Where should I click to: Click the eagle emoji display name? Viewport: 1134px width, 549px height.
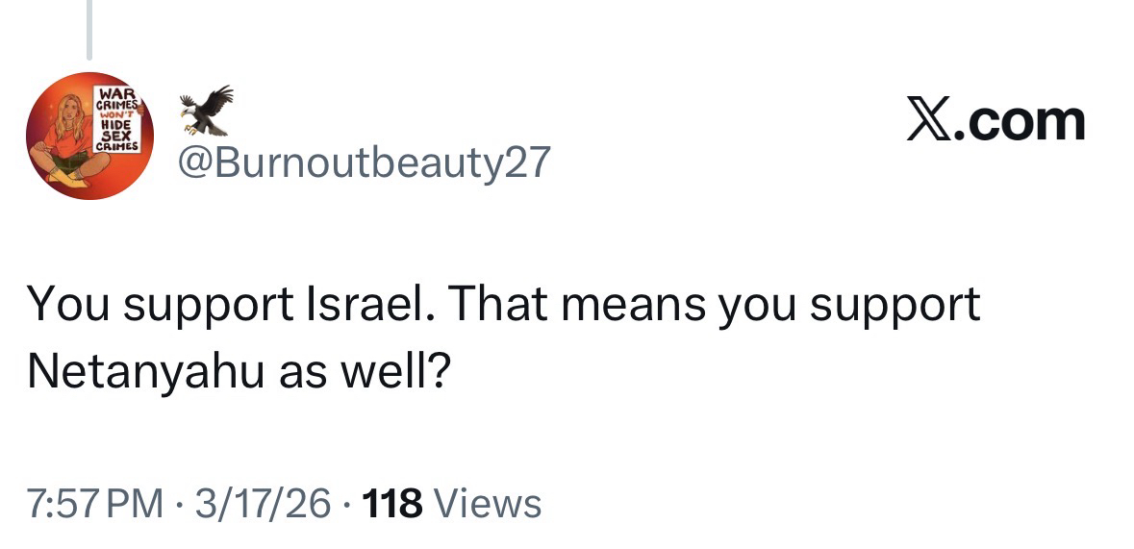tap(208, 111)
